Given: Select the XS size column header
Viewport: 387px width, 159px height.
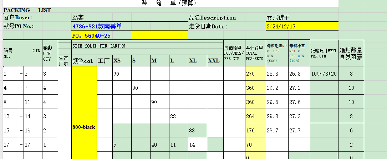Looking at the screenshot, I should click(x=117, y=61).
